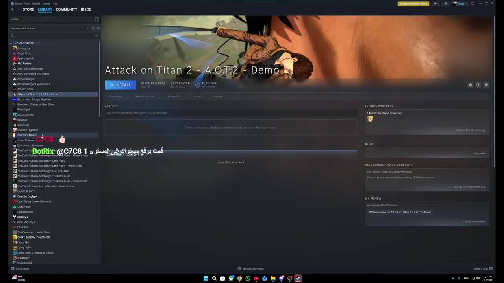Click View all my reviews

[474, 222]
